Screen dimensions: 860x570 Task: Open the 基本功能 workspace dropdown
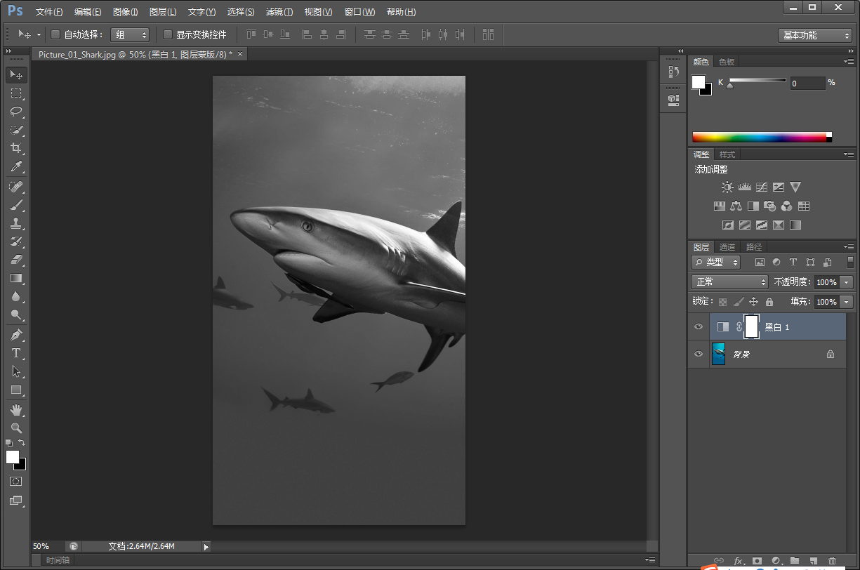[815, 35]
